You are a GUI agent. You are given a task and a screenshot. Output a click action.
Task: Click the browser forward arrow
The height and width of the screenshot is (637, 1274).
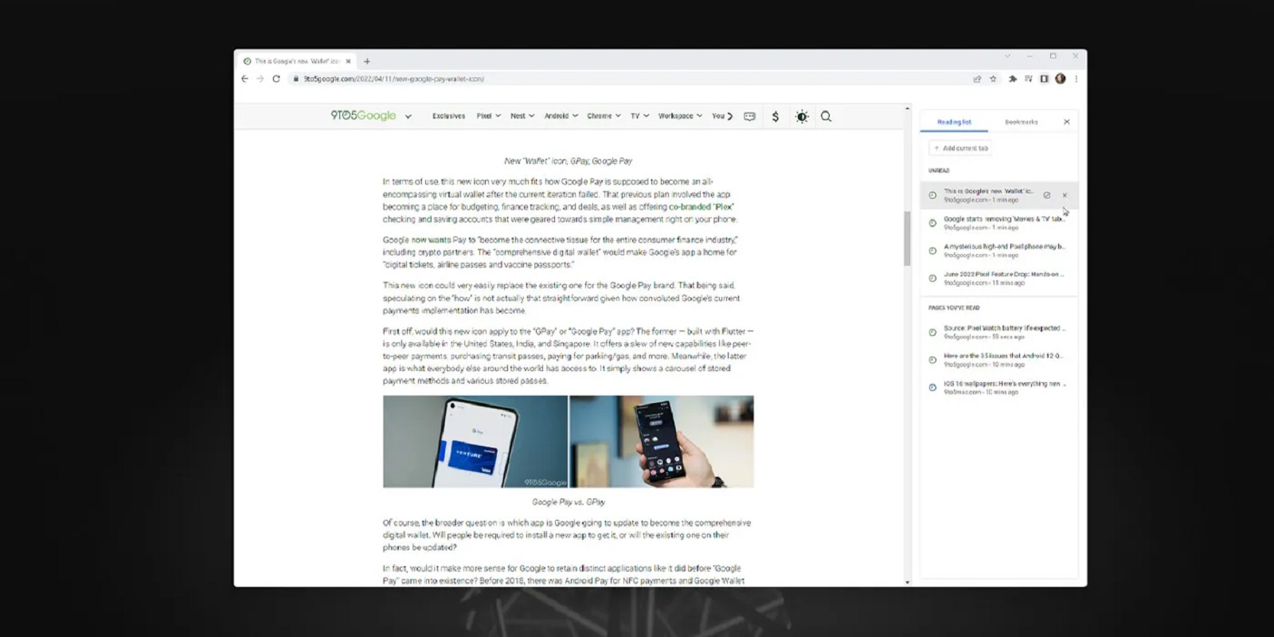(260, 79)
